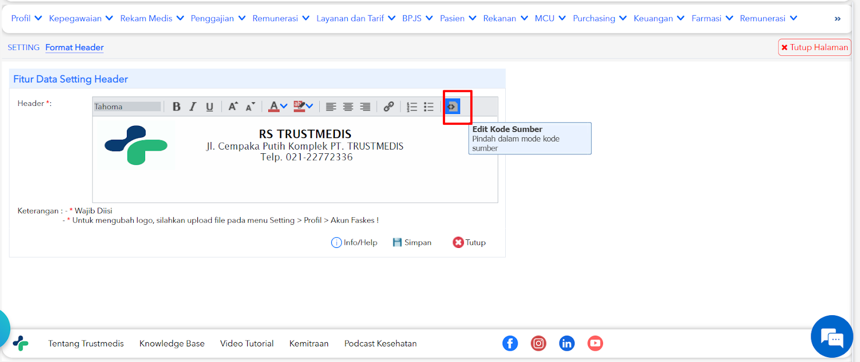Open the LinkedIn social icon

pyautogui.click(x=567, y=343)
